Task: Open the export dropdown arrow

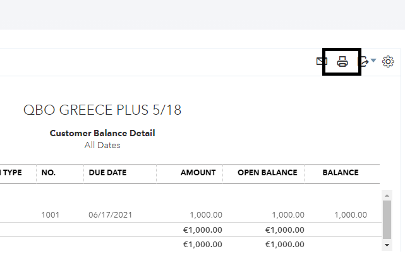Action: coord(373,61)
